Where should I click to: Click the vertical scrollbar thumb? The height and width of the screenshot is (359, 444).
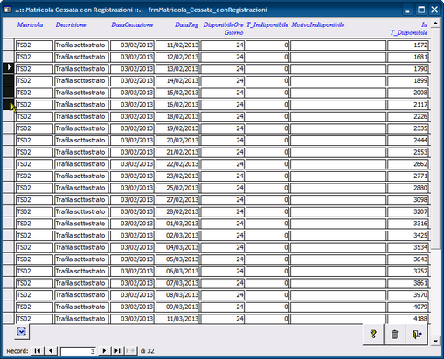[x=435, y=138]
